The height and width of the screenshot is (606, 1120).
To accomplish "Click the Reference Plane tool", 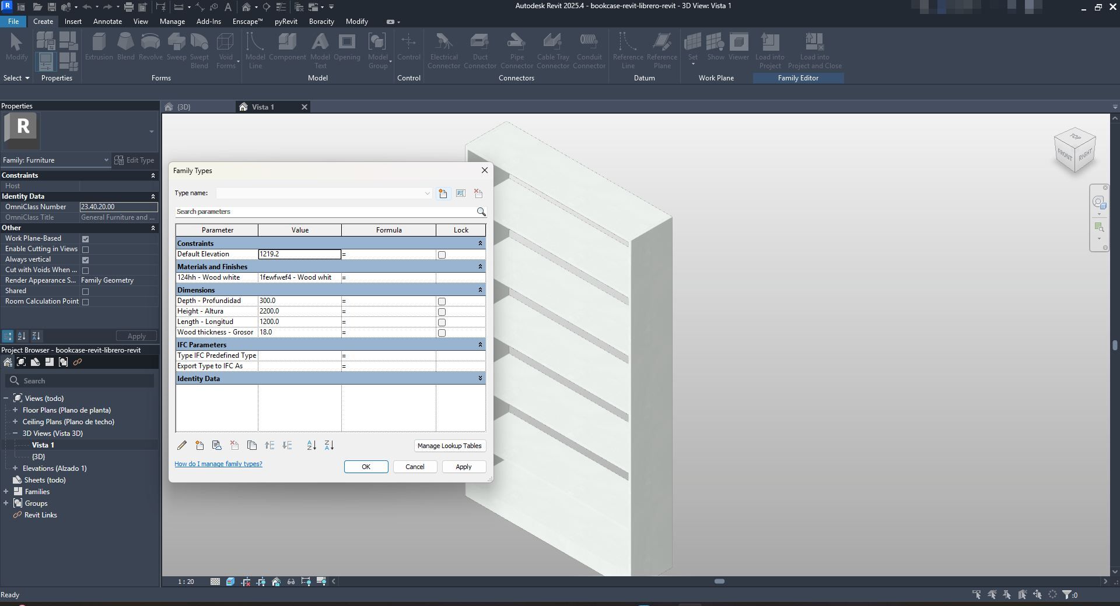I will [x=662, y=51].
